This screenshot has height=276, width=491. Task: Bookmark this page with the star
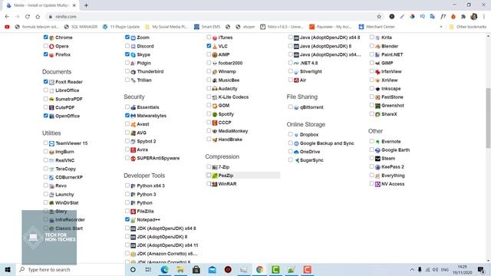point(379,17)
